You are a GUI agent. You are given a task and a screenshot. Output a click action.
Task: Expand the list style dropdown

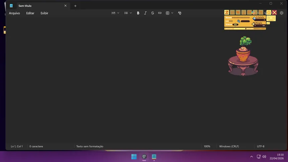pyautogui.click(x=128, y=13)
